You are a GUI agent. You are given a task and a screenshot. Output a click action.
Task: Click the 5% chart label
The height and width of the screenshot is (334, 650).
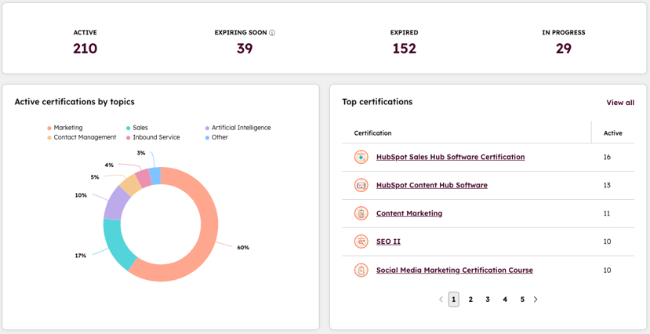(x=95, y=177)
